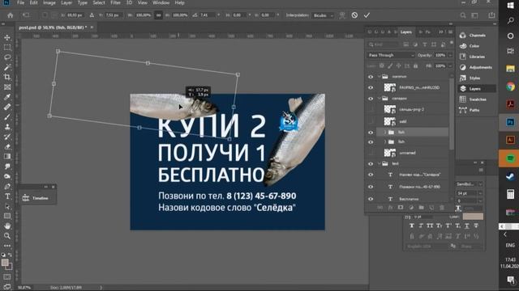Expand the selected fish group

point(384,133)
